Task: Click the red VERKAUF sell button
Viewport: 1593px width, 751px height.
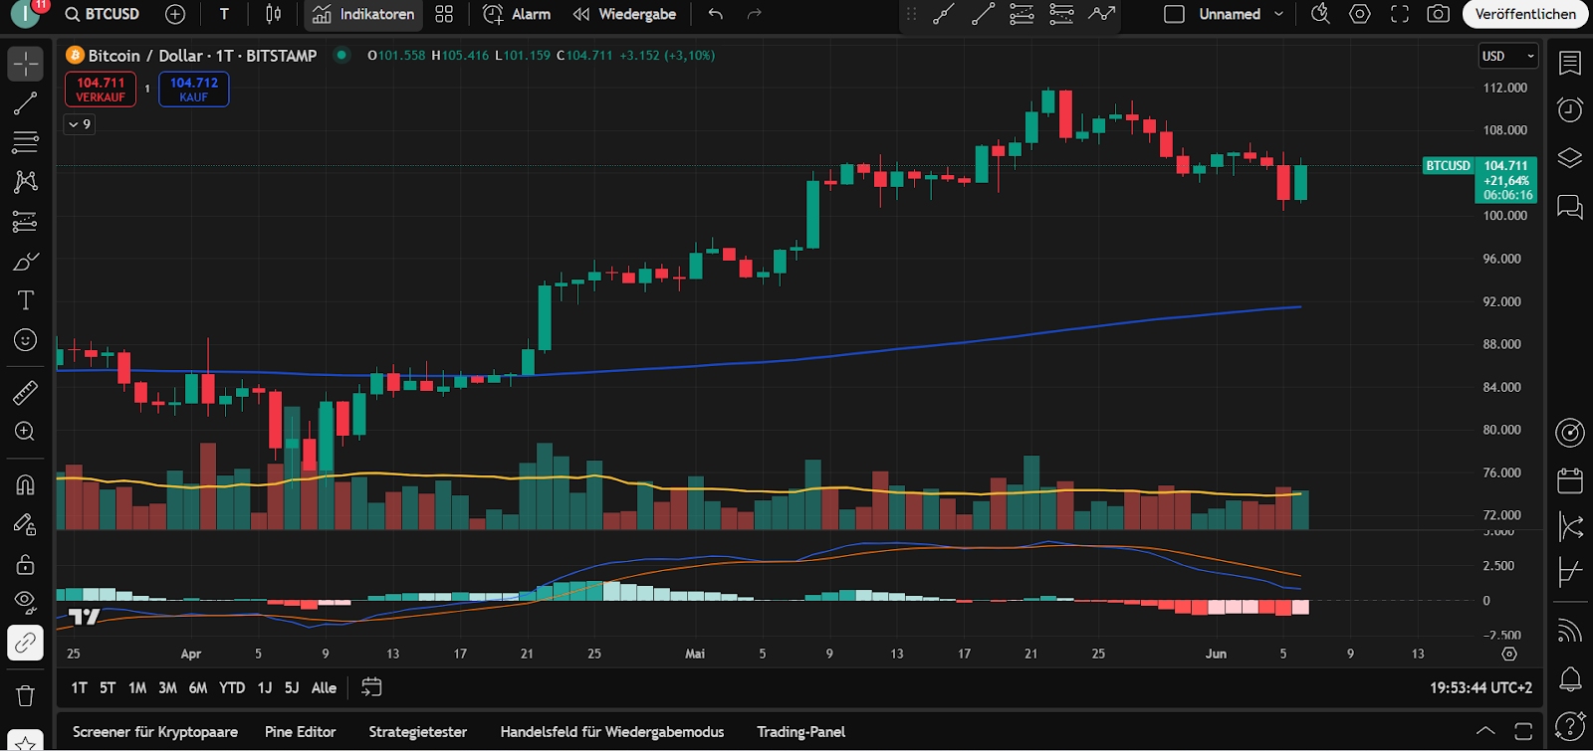Action: pyautogui.click(x=101, y=90)
